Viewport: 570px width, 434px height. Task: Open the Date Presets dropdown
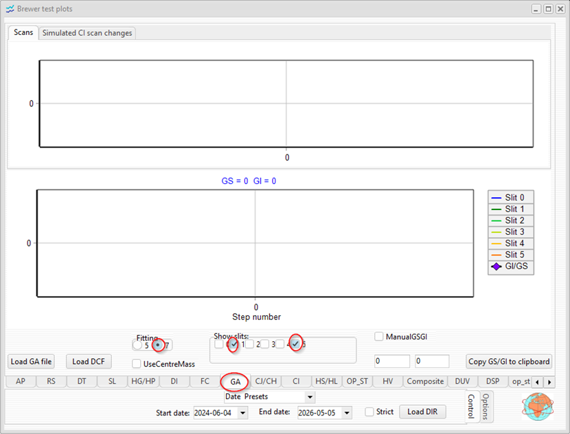coord(310,397)
